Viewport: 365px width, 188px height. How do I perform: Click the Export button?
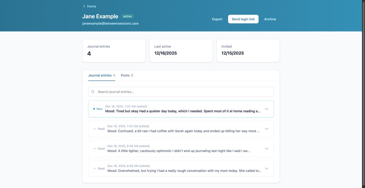(x=217, y=19)
